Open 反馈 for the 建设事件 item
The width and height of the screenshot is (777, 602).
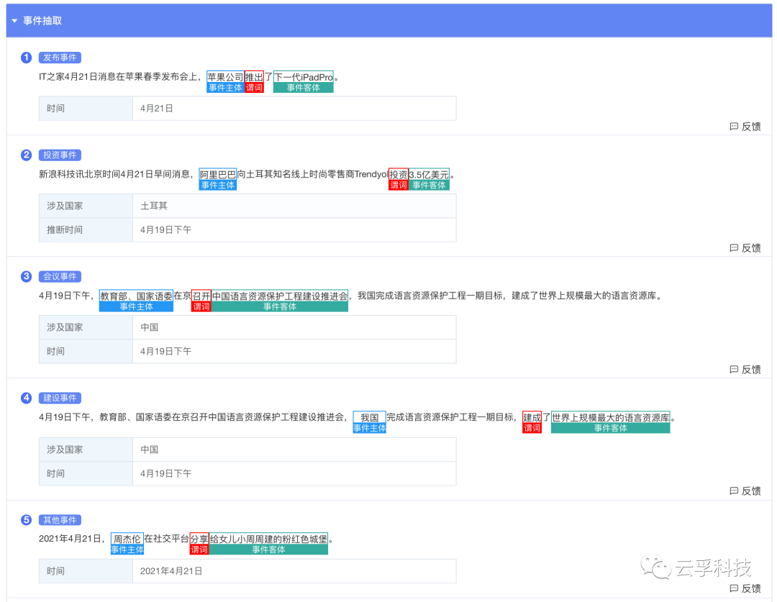[x=745, y=491]
